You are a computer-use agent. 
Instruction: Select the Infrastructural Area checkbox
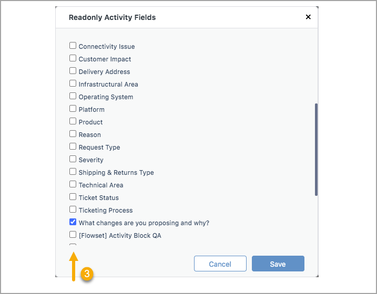(x=73, y=83)
